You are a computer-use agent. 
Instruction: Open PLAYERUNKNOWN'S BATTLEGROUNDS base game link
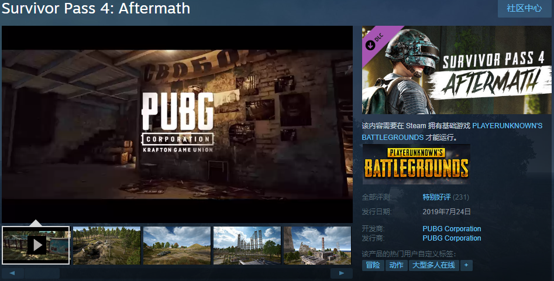tap(452, 132)
